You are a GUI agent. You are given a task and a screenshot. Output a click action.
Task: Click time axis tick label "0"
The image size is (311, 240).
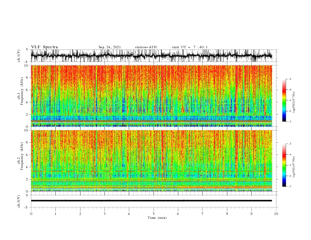click(31, 214)
